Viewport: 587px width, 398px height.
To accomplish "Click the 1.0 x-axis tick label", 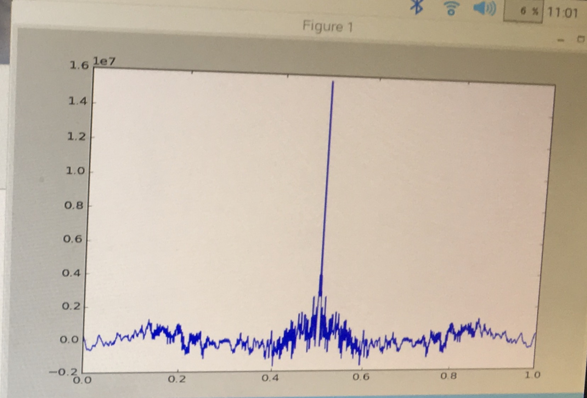I will pyautogui.click(x=532, y=375).
